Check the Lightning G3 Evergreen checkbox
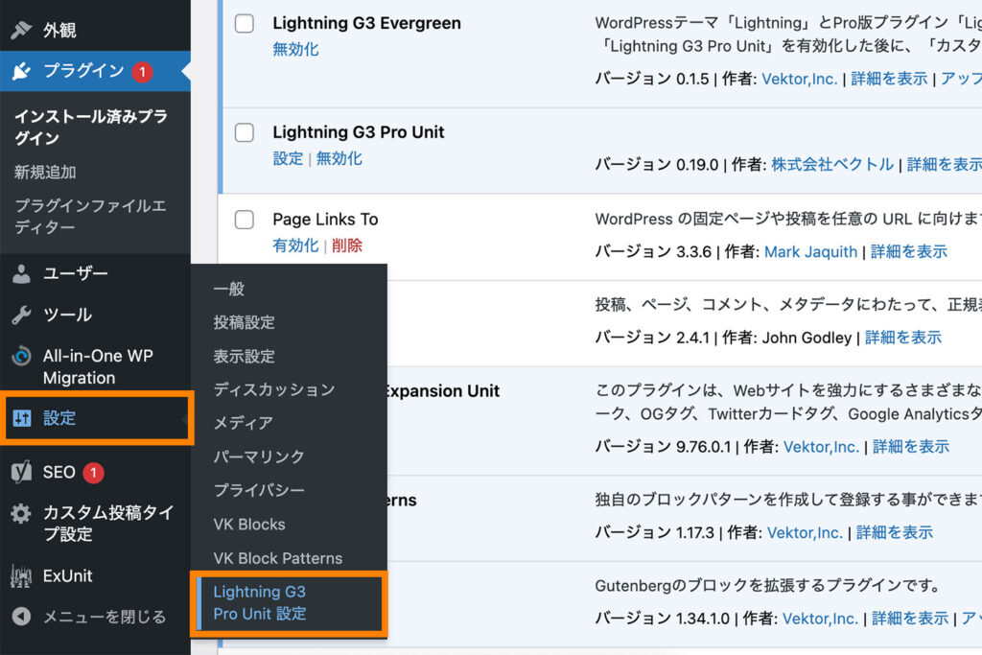Screen dimensions: 982x655 pyautogui.click(x=244, y=24)
